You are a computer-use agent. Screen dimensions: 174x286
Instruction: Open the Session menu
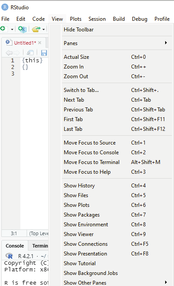tap(97, 19)
